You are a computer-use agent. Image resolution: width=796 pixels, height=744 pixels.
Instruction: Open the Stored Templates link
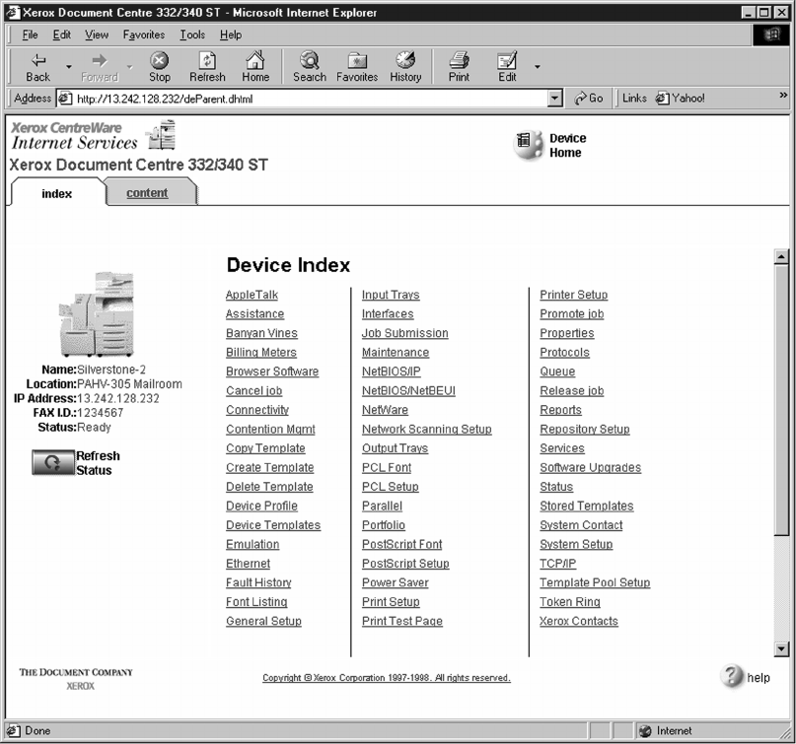tap(586, 507)
